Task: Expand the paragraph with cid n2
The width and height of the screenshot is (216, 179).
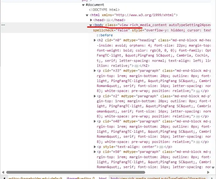Action: [95, 96]
